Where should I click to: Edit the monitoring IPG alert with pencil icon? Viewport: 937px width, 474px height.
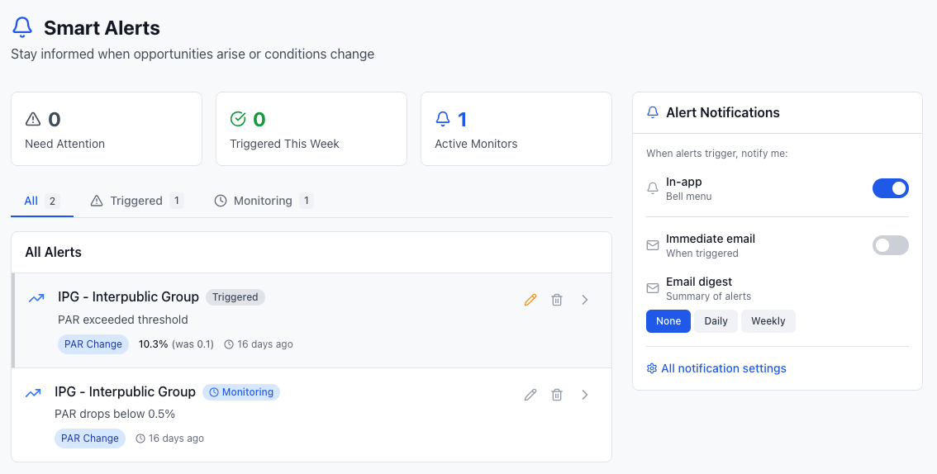click(x=530, y=395)
